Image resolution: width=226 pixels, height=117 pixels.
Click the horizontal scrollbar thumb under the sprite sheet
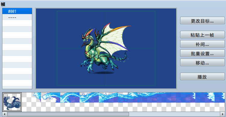(68, 114)
